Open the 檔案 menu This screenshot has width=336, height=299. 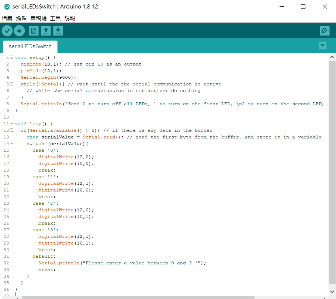7,18
